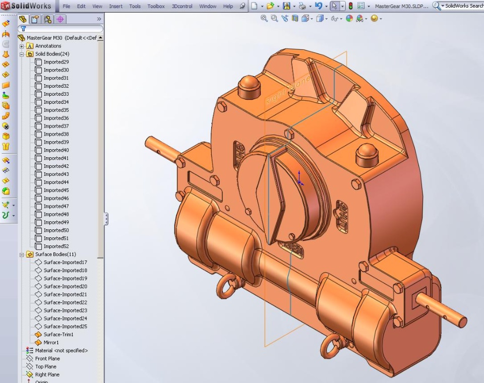Open the dropdown arrow beside Open
This screenshot has height=383, width=484.
coord(278,6)
